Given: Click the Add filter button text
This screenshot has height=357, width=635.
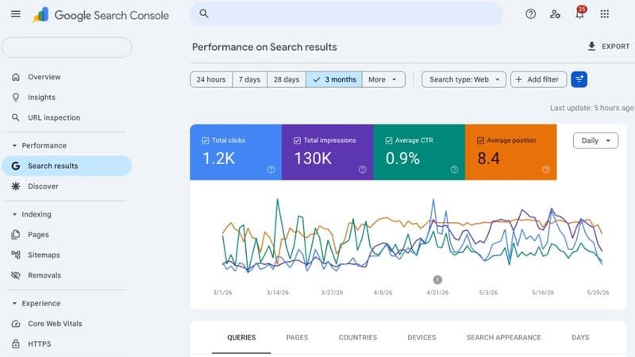Looking at the screenshot, I should tap(543, 79).
